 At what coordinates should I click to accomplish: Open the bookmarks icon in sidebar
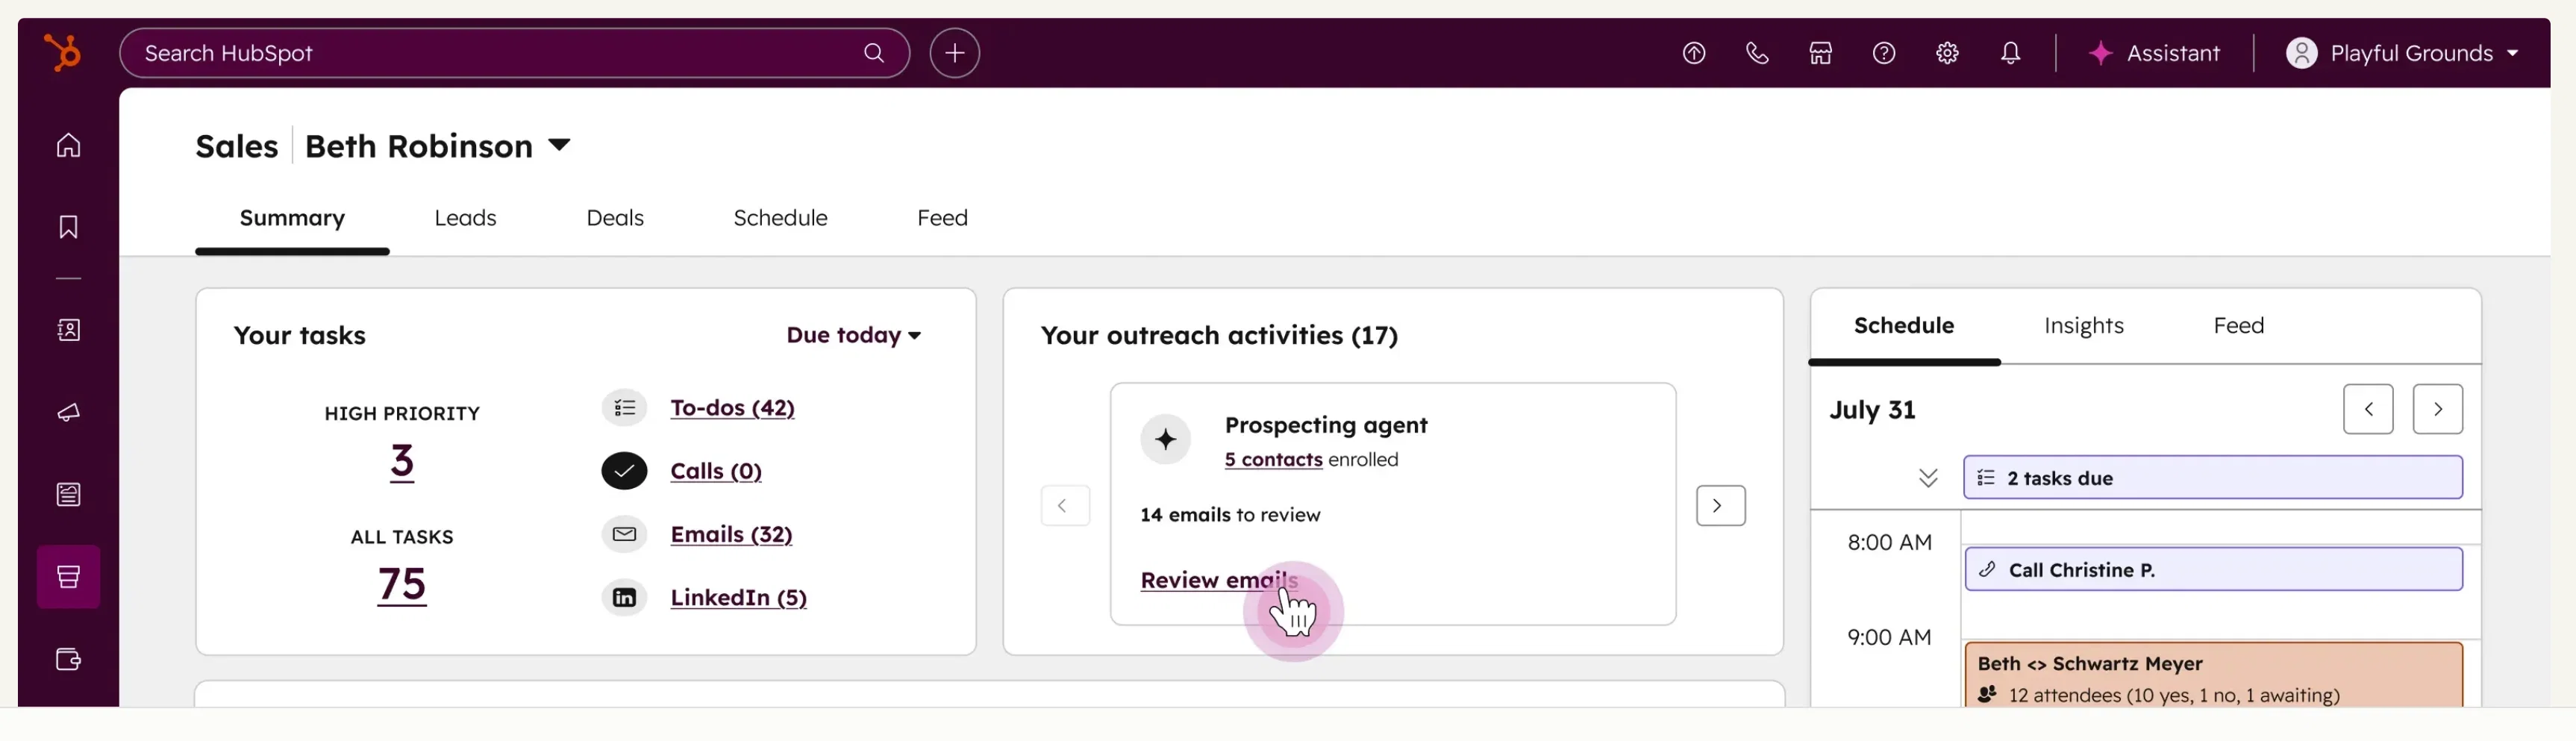click(x=68, y=227)
